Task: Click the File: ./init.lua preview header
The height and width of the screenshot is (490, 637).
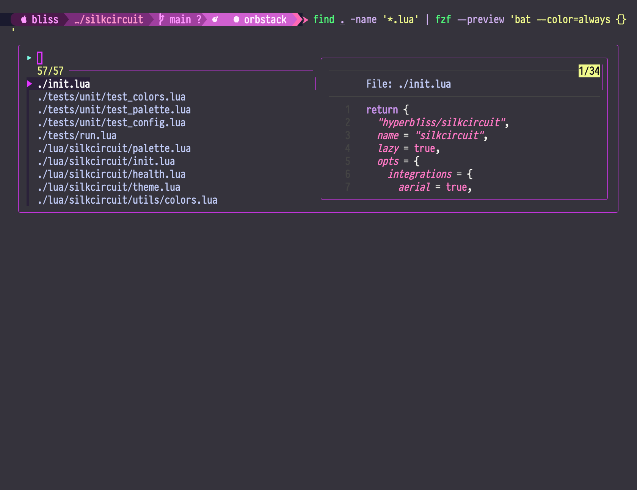Action: point(409,84)
